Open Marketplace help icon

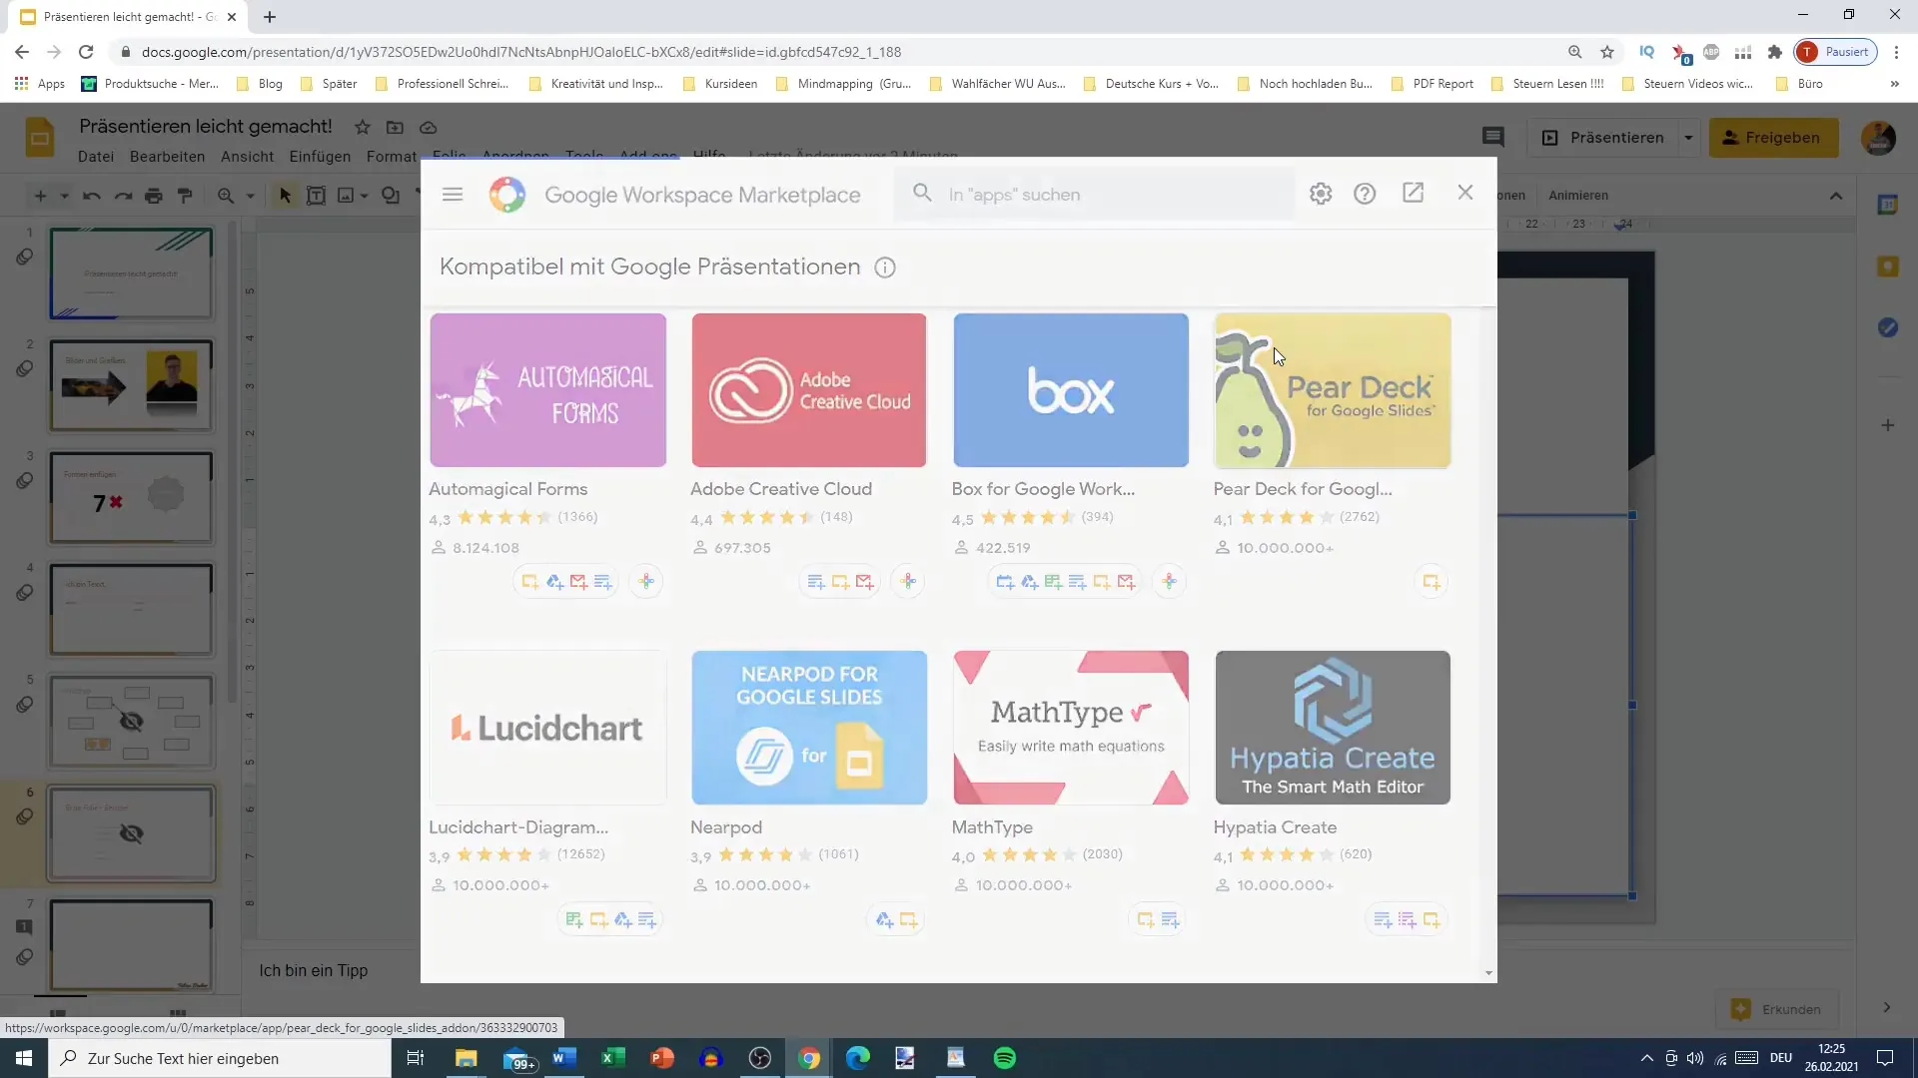[x=1365, y=194]
